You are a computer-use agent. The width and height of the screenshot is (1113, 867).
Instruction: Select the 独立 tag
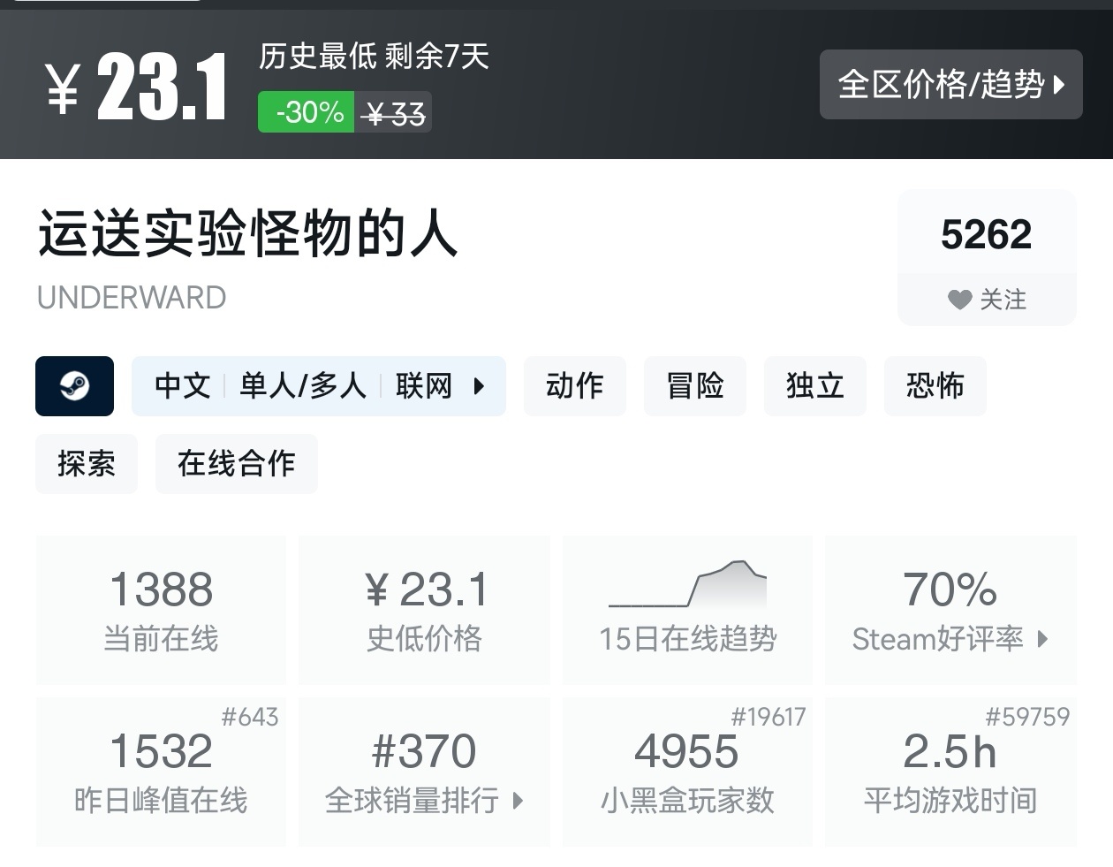[815, 386]
